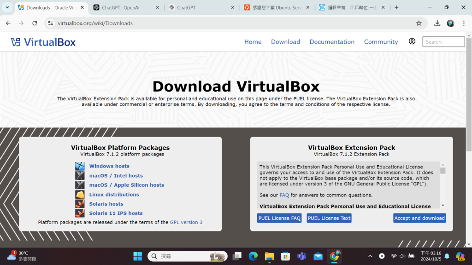The image size is (472, 265).
Task: Open File Explorer from taskbar
Action: 269,256
